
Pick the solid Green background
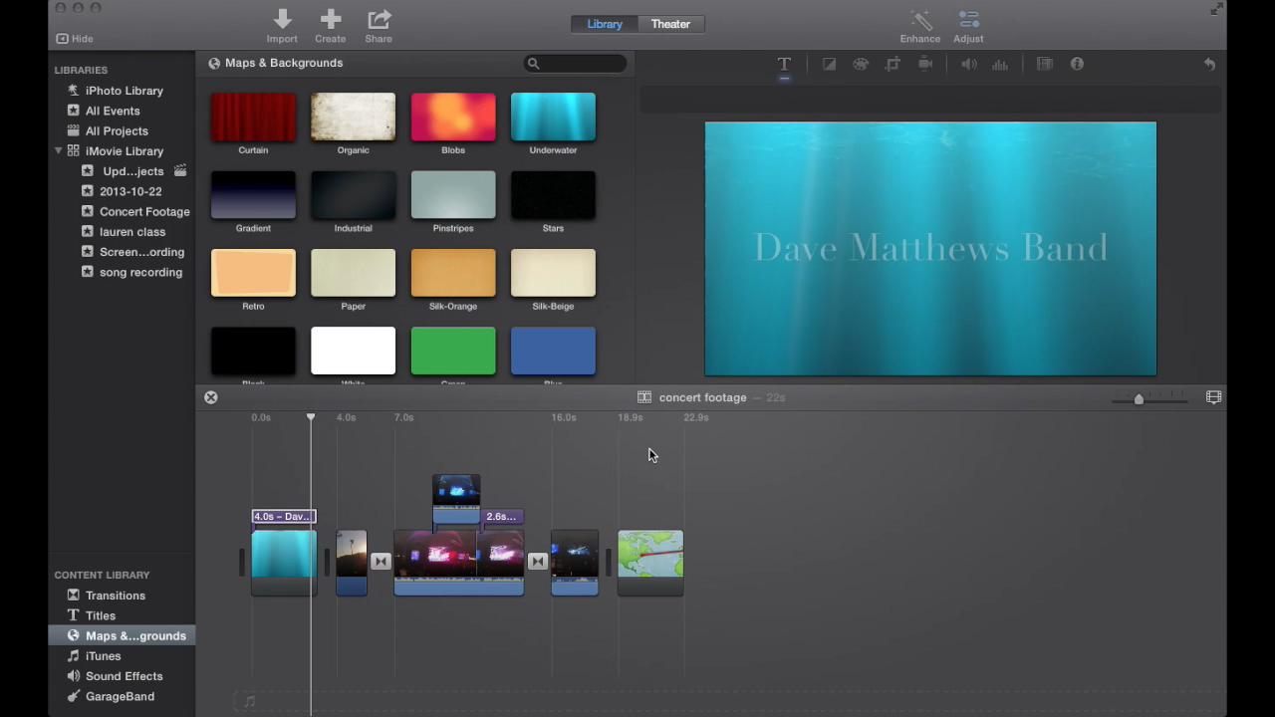tap(453, 351)
